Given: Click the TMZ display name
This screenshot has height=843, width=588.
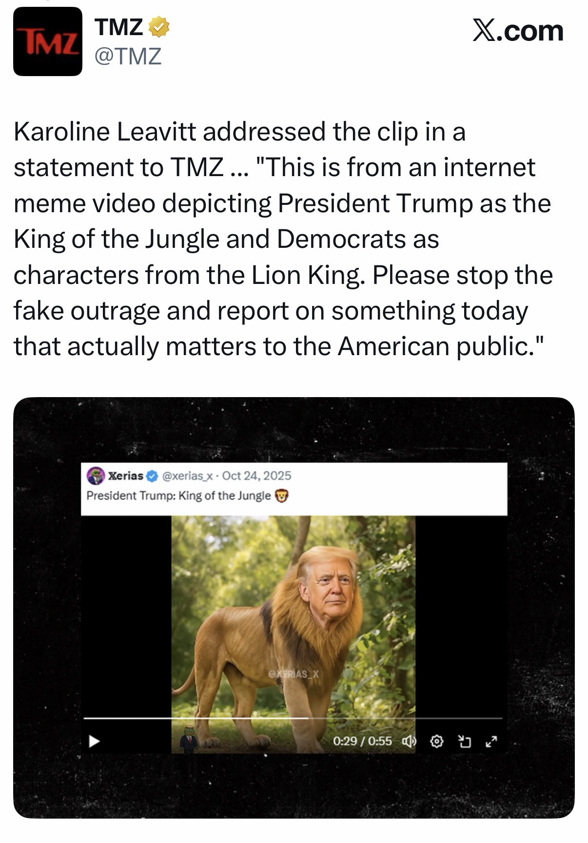Looking at the screenshot, I should pyautogui.click(x=119, y=27).
